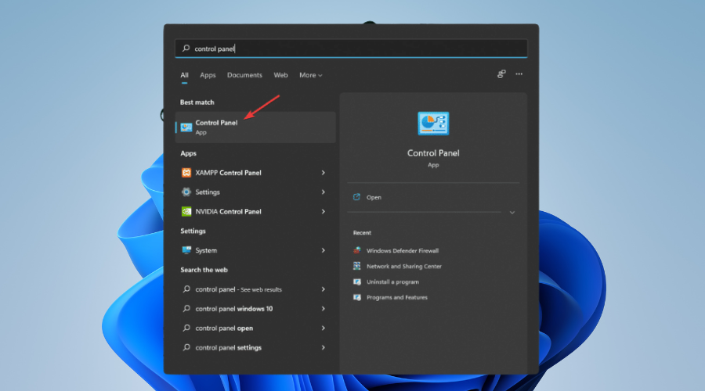Select the Settings app result text
The image size is (705, 391).
(208, 192)
